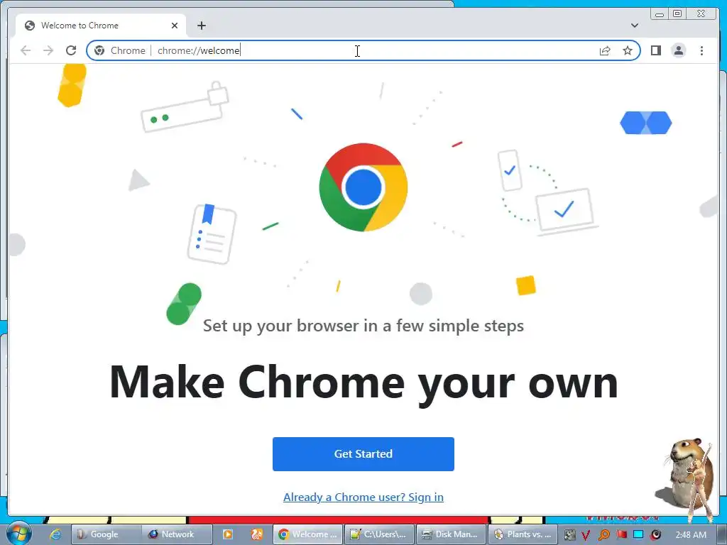Open the side panel icon
Image resolution: width=727 pixels, height=545 pixels.
tap(655, 50)
